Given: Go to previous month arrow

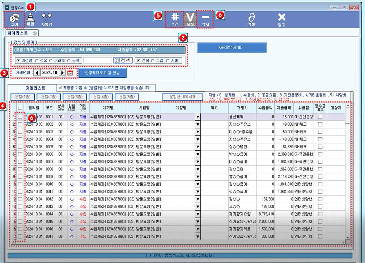Looking at the screenshot, I should click(37, 73).
